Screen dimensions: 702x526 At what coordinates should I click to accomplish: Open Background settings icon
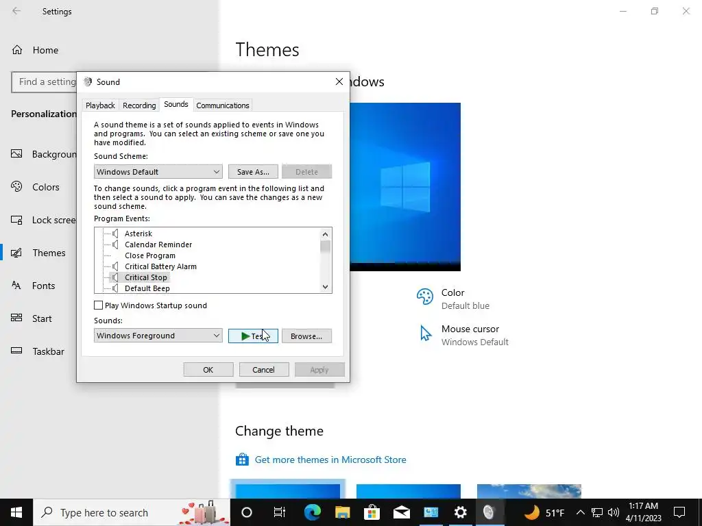[x=16, y=154]
